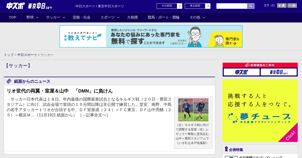Click the pink Click! corner on ad
The image size is (302, 158).
tap(290, 135)
